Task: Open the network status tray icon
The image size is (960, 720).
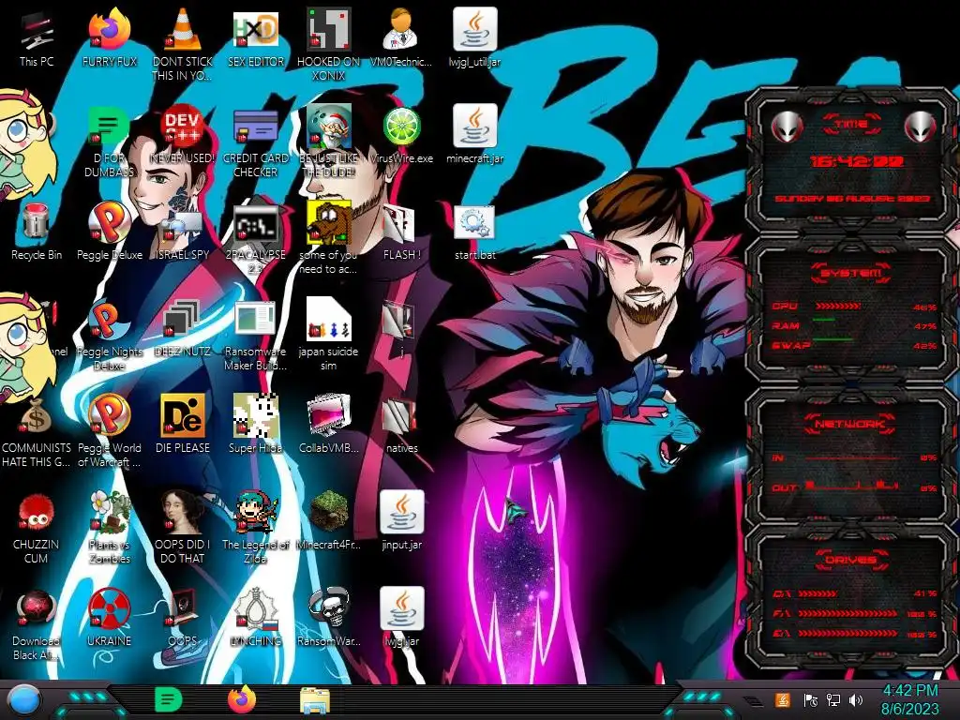Action: 833,699
